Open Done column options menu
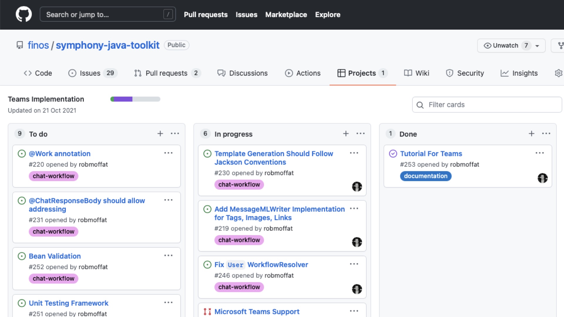564x317 pixels. (x=546, y=134)
